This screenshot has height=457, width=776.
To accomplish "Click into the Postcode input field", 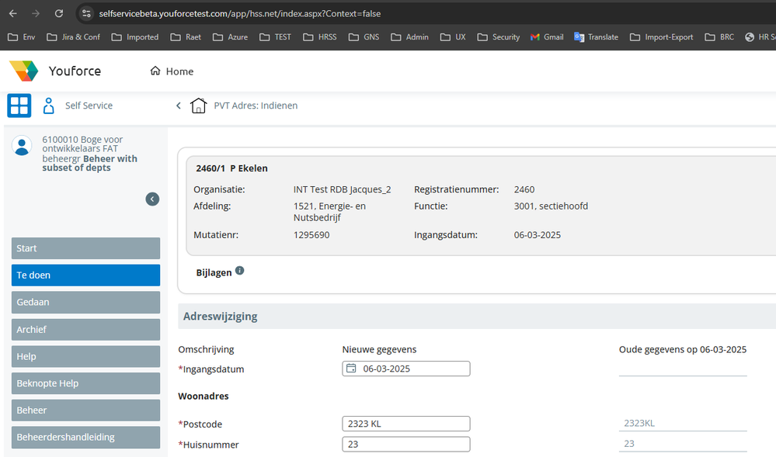I will click(x=405, y=423).
